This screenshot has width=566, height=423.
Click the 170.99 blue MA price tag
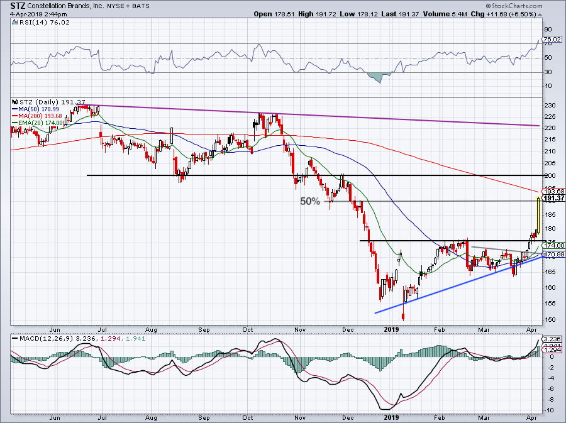pyautogui.click(x=554, y=254)
